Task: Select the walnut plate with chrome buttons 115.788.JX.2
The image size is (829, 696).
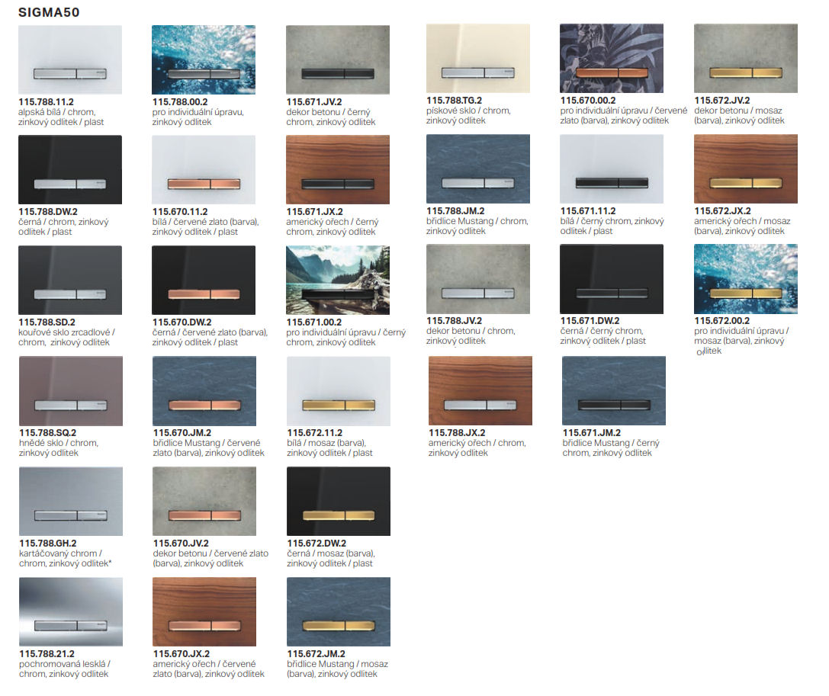Action: 480,390
